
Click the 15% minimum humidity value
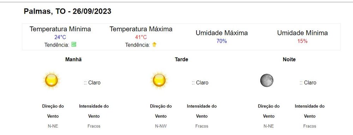[x=303, y=41]
